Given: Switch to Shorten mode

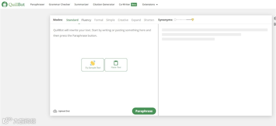Looking at the screenshot, I should tap(149, 20).
